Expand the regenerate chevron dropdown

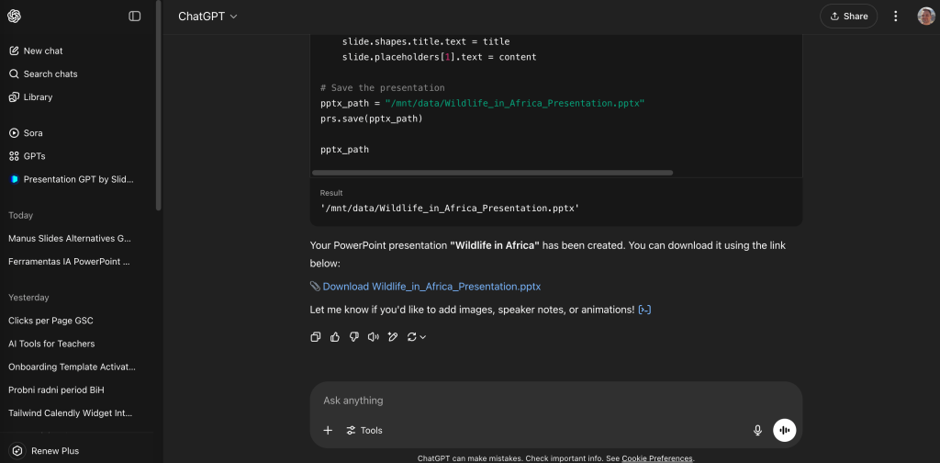(422, 337)
